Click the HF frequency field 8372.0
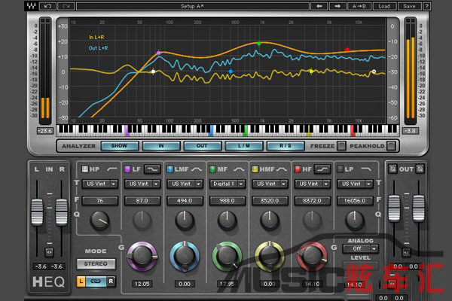Viewport: 452px width, 301px height. [x=312, y=200]
